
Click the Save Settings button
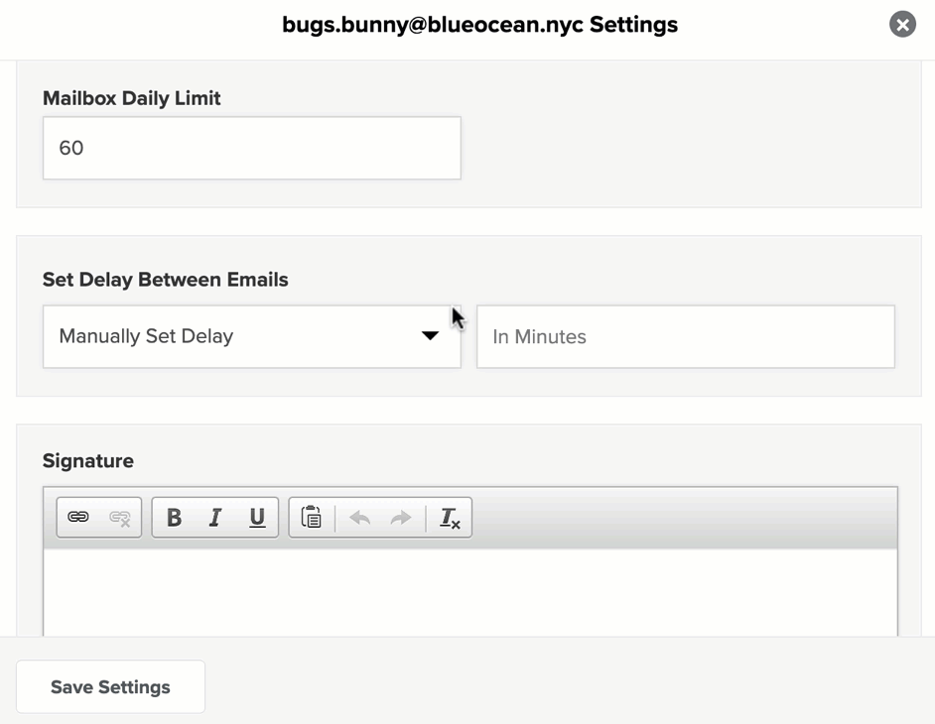pos(110,686)
